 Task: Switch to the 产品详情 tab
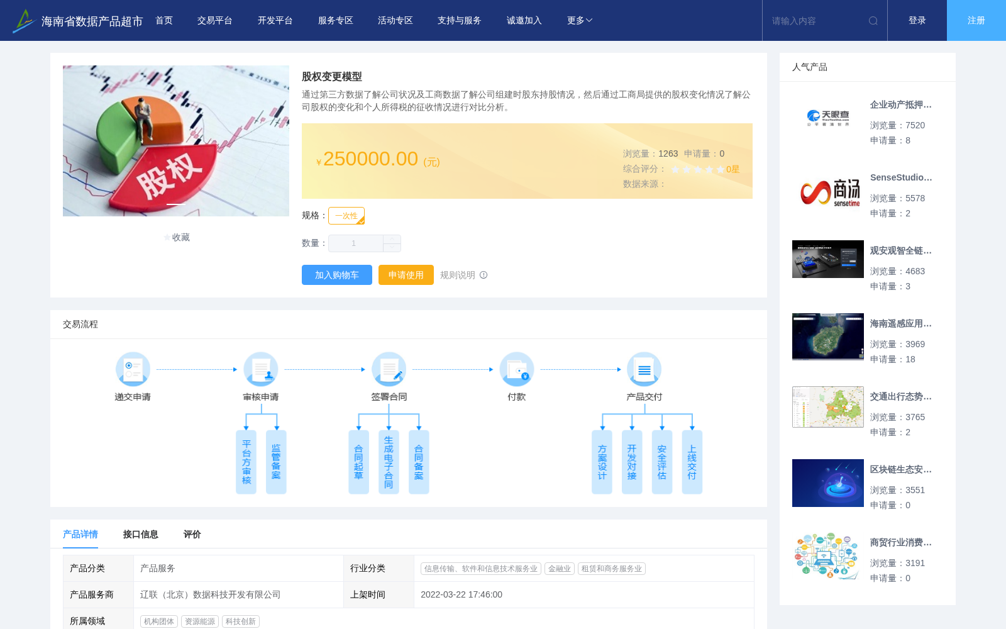pos(80,534)
